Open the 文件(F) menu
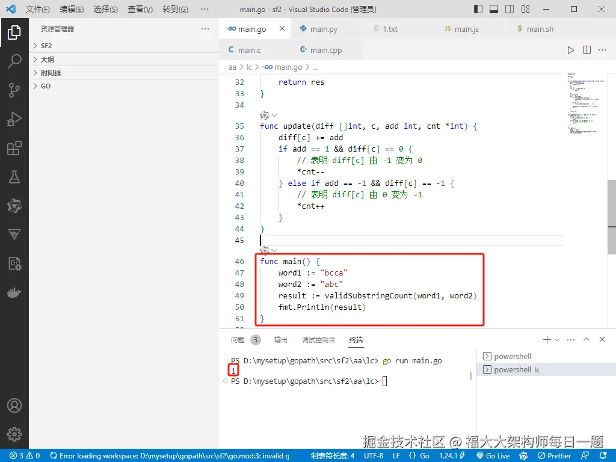Image resolution: width=616 pixels, height=462 pixels. [x=38, y=9]
